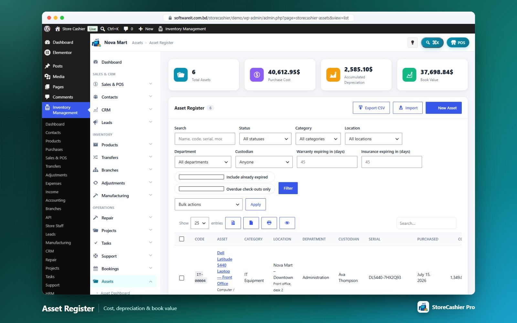This screenshot has height=323, width=517.
Task: Click the Import button
Action: click(x=408, y=108)
